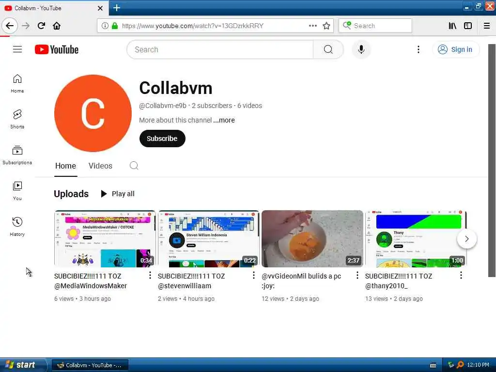The height and width of the screenshot is (372, 496).
Task: Reload the page with the refresh icon
Action: coord(41,26)
